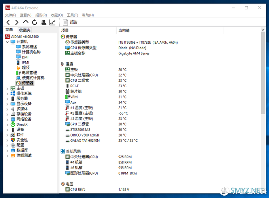Select 计算机名称 in the tree

click(28, 52)
